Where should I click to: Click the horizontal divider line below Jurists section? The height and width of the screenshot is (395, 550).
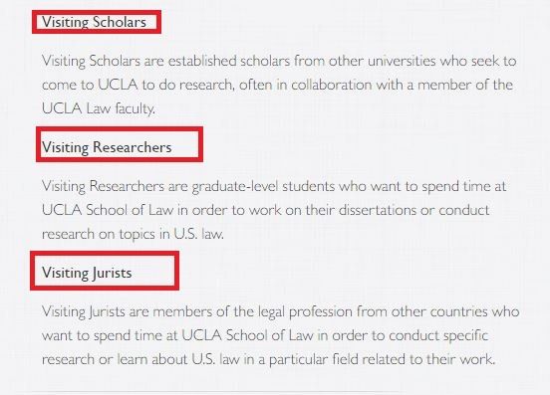216,391
